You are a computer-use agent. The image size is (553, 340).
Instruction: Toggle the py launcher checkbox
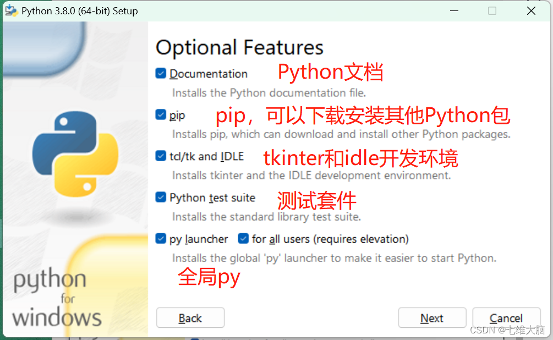pos(161,239)
